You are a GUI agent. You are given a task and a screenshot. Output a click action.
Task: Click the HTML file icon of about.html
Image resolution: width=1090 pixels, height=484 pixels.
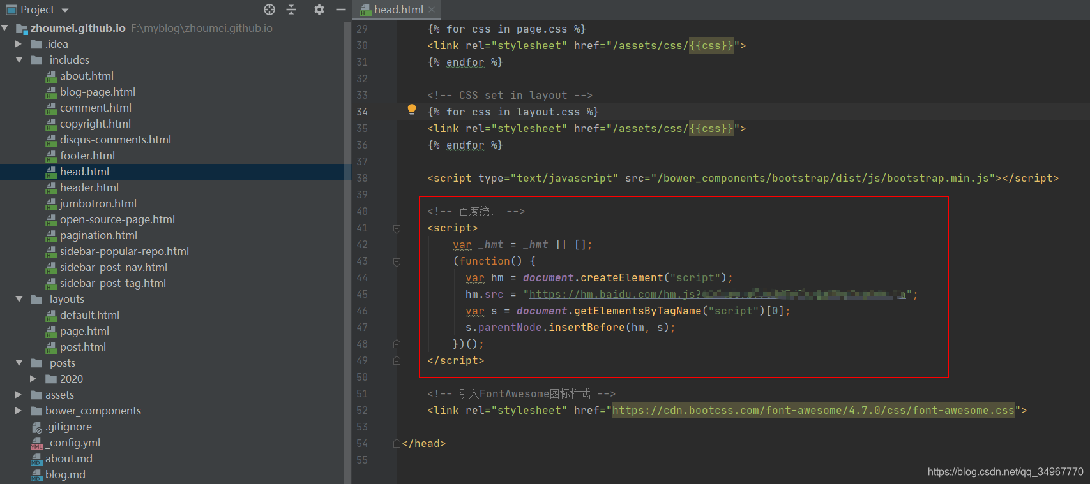52,77
